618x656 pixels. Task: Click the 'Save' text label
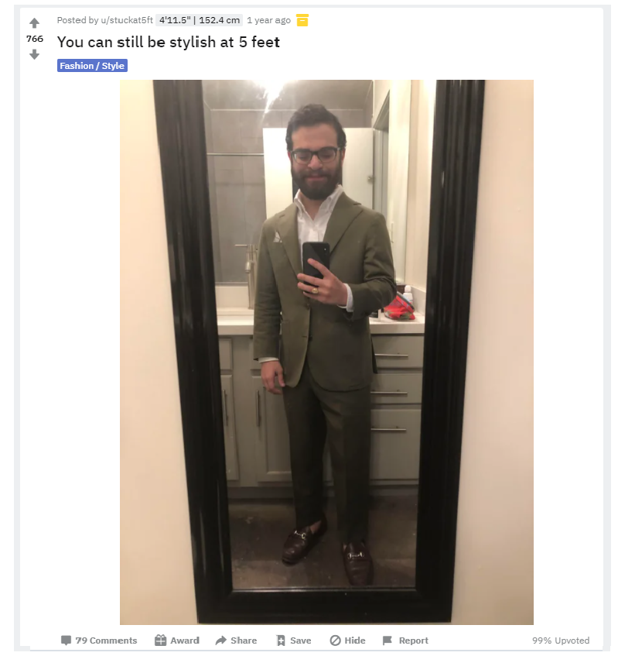[300, 640]
